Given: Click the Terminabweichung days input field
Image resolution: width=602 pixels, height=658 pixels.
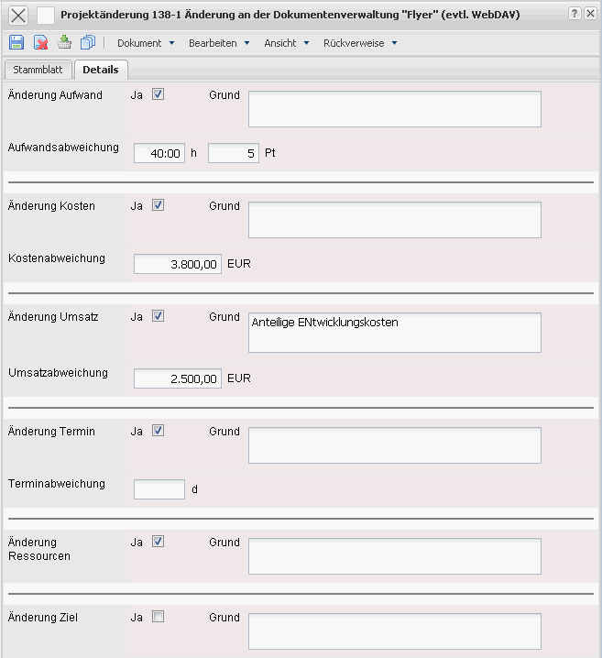Looking at the screenshot, I should click(159, 489).
